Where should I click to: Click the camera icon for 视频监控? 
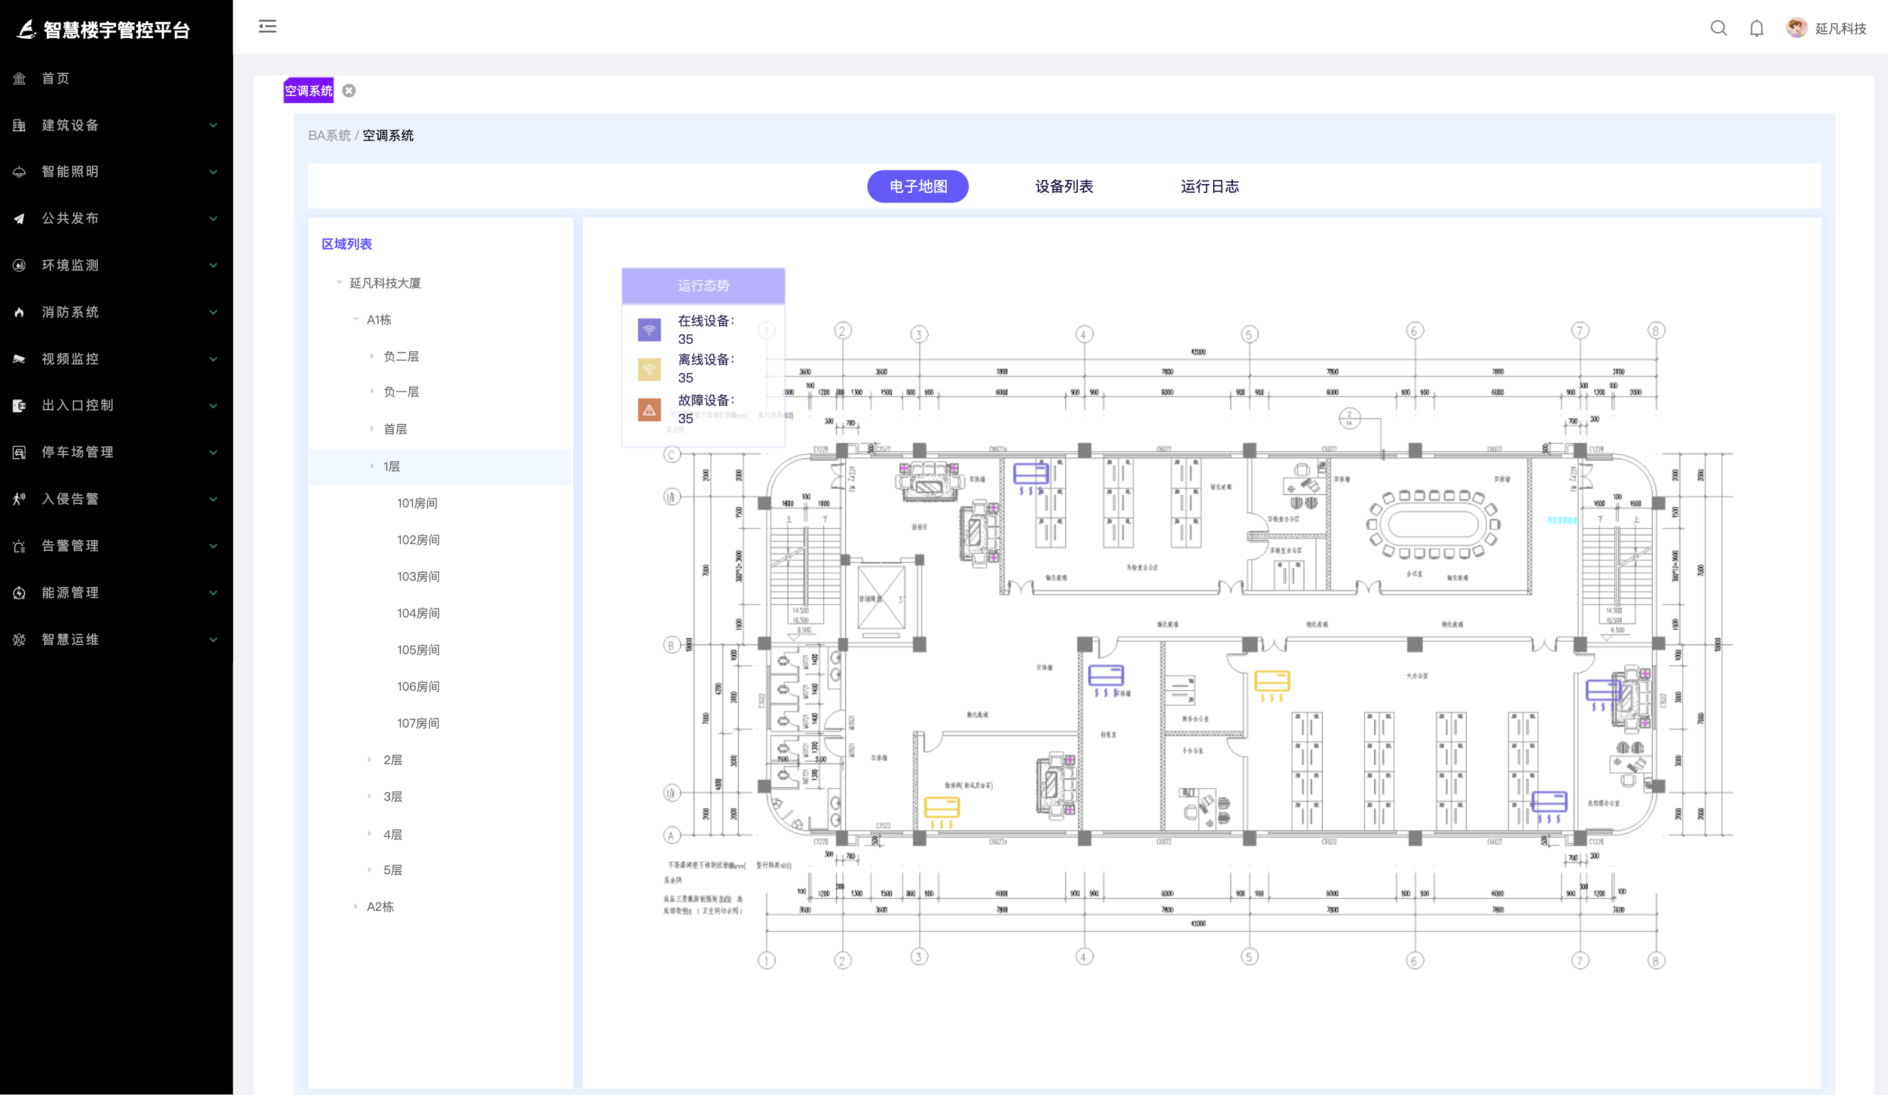(x=20, y=359)
